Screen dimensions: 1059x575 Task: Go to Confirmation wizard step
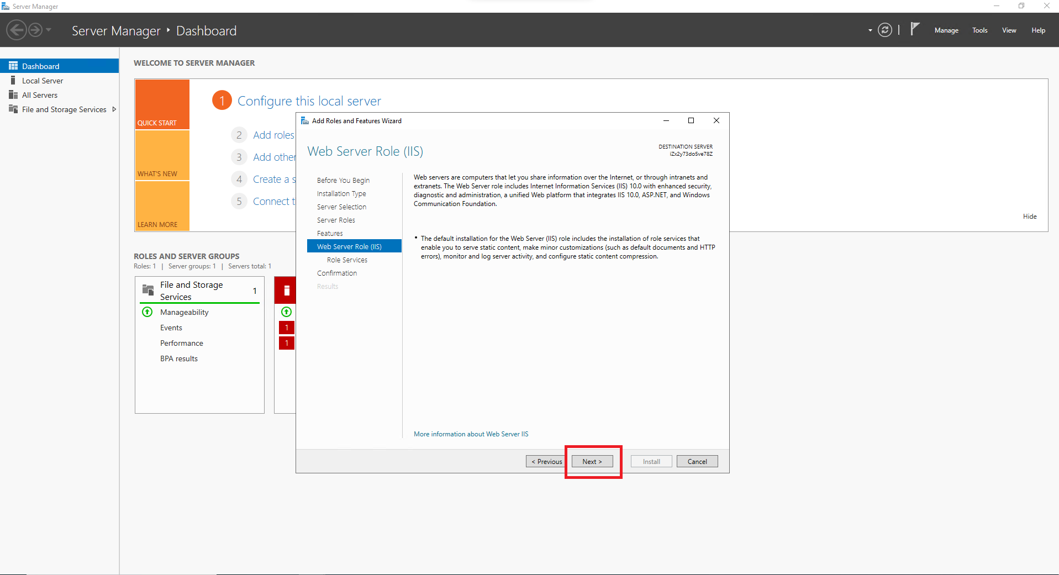click(337, 273)
